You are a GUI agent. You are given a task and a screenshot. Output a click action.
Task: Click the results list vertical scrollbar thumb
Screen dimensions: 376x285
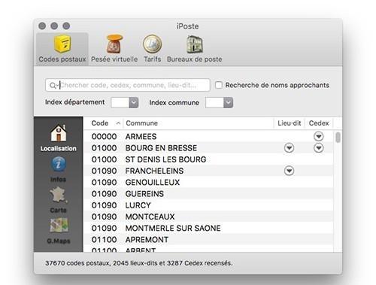338,138
